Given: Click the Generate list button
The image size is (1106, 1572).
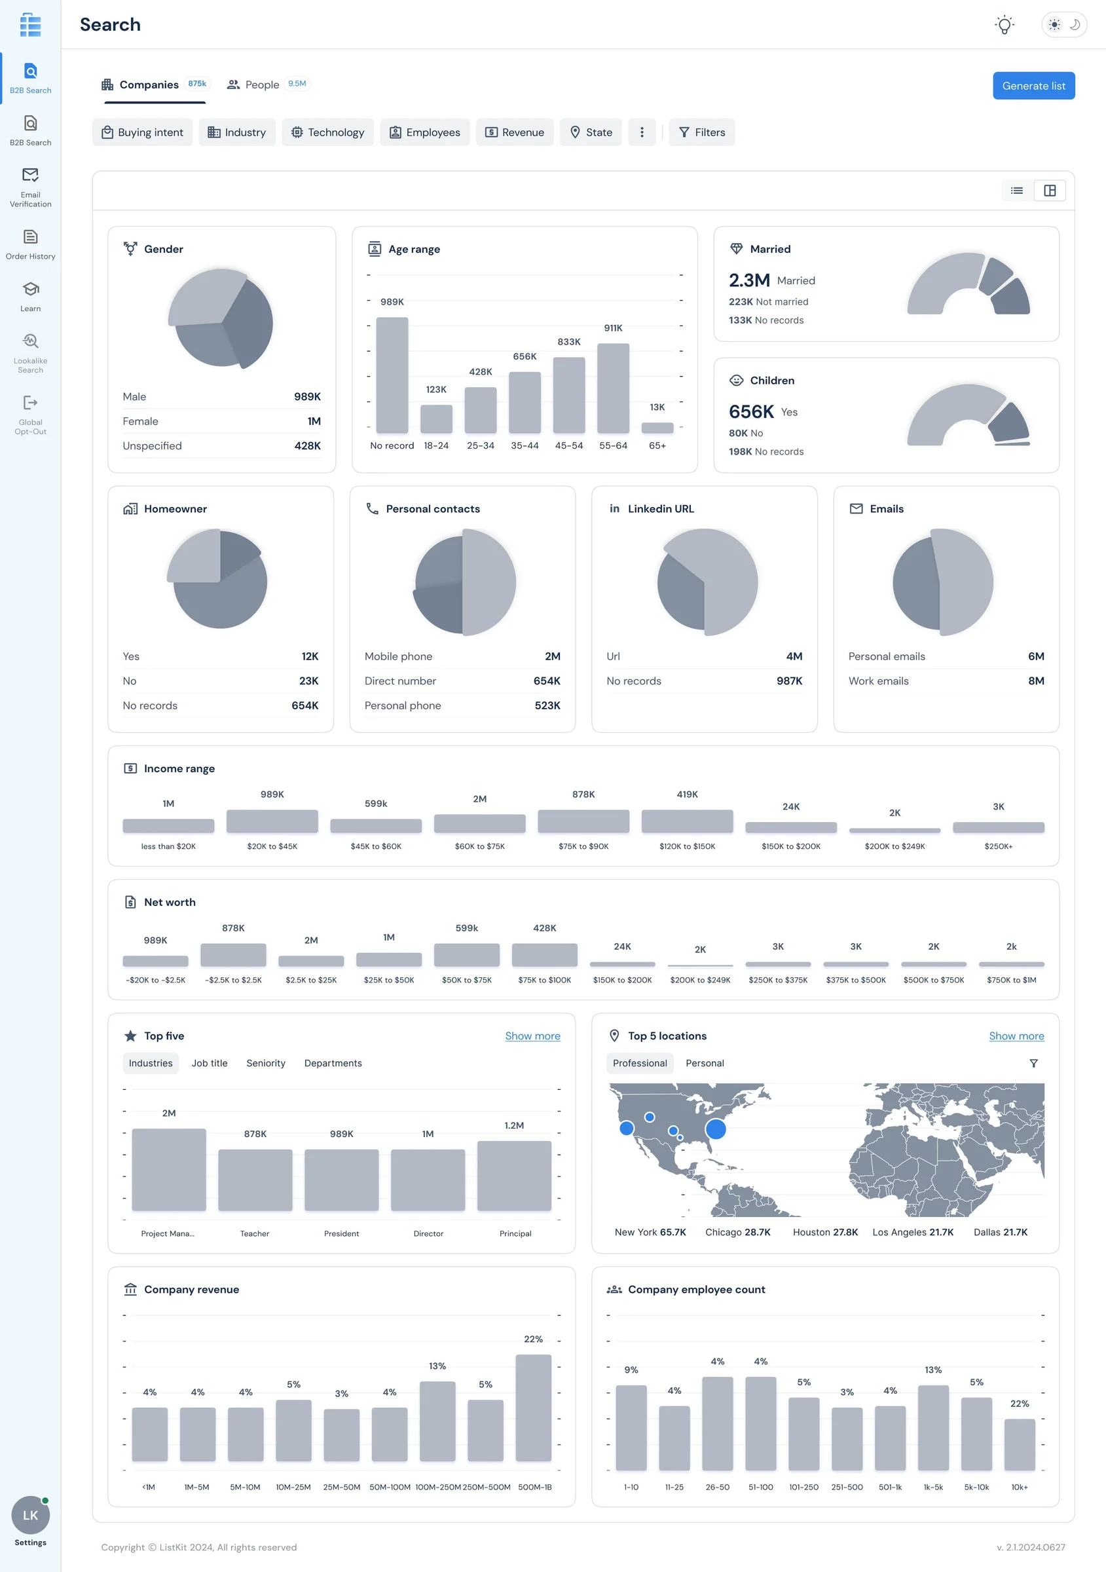Looking at the screenshot, I should pos(1033,86).
